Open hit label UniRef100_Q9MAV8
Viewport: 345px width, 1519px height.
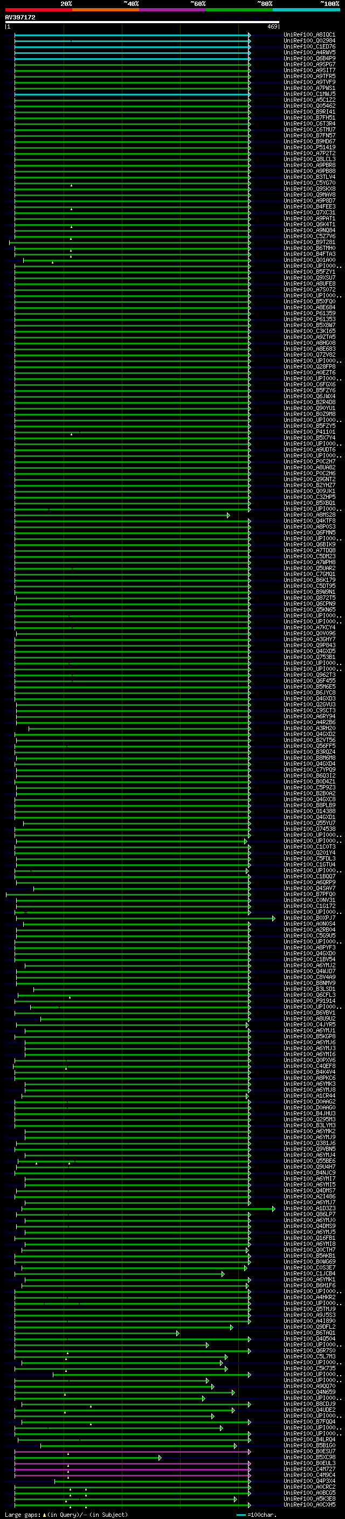click(309, 195)
